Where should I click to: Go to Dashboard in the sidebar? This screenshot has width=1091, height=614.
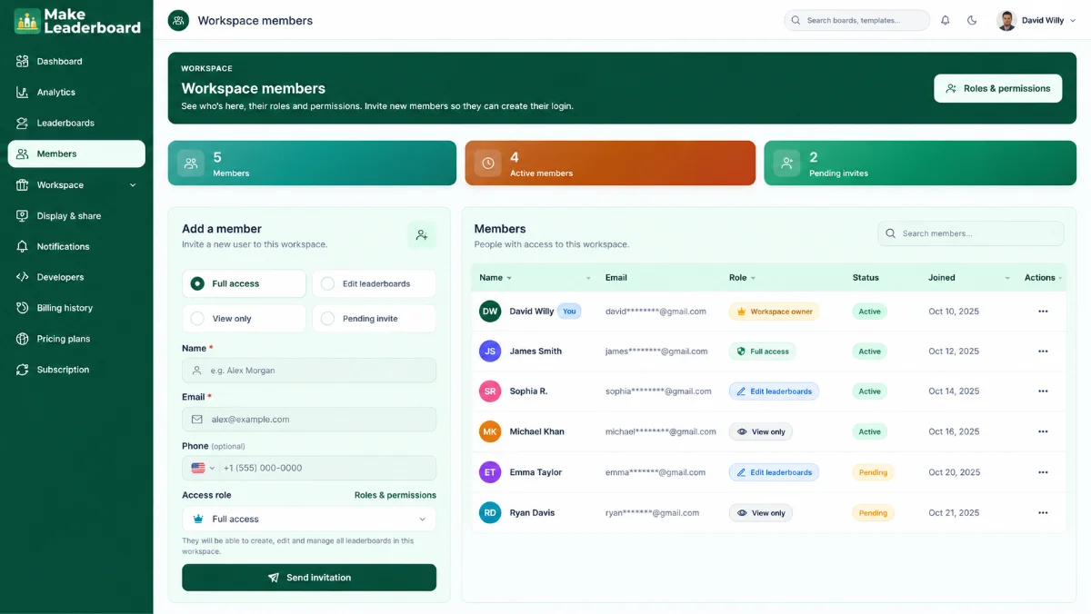click(x=76, y=62)
